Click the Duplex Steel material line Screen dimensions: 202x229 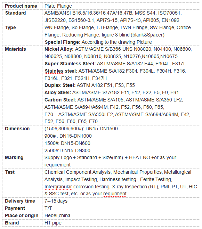click(x=90, y=85)
